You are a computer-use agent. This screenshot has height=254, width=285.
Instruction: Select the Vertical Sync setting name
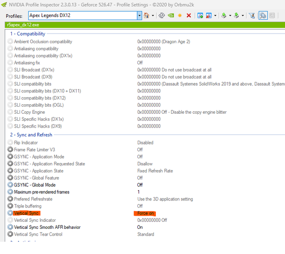(x=26, y=213)
